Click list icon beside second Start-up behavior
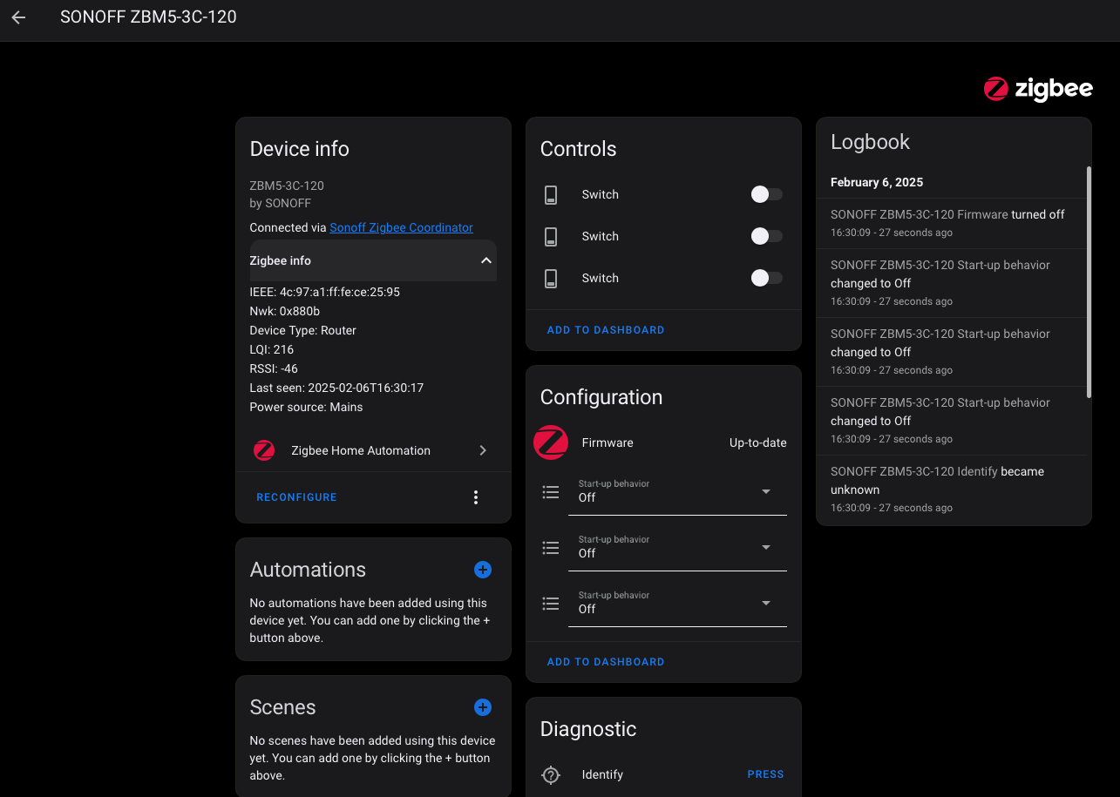Image resolution: width=1120 pixels, height=797 pixels. coord(551,548)
